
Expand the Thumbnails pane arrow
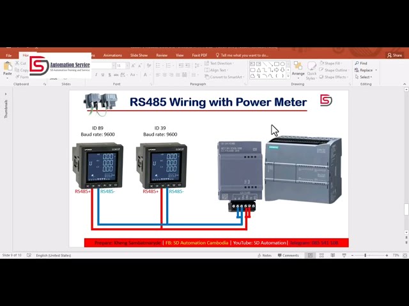point(6,94)
